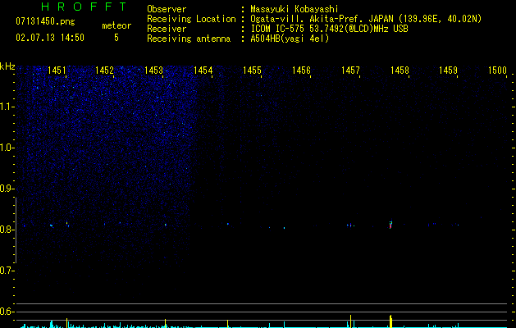Click the Receiving Location label

[191, 19]
